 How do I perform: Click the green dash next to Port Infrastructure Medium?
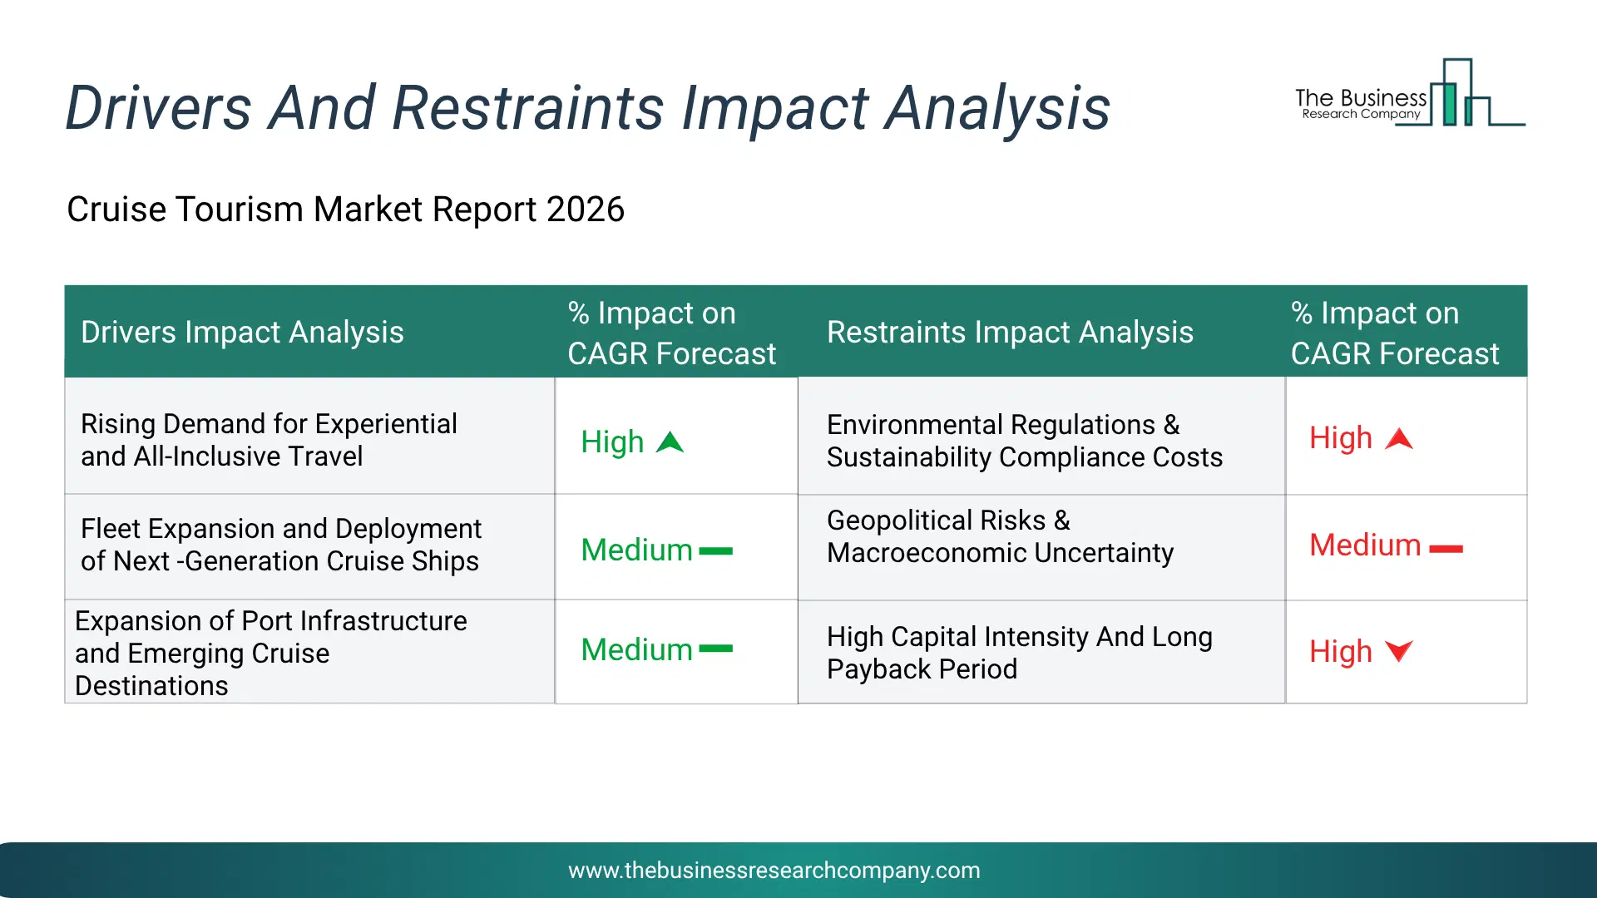coord(715,649)
